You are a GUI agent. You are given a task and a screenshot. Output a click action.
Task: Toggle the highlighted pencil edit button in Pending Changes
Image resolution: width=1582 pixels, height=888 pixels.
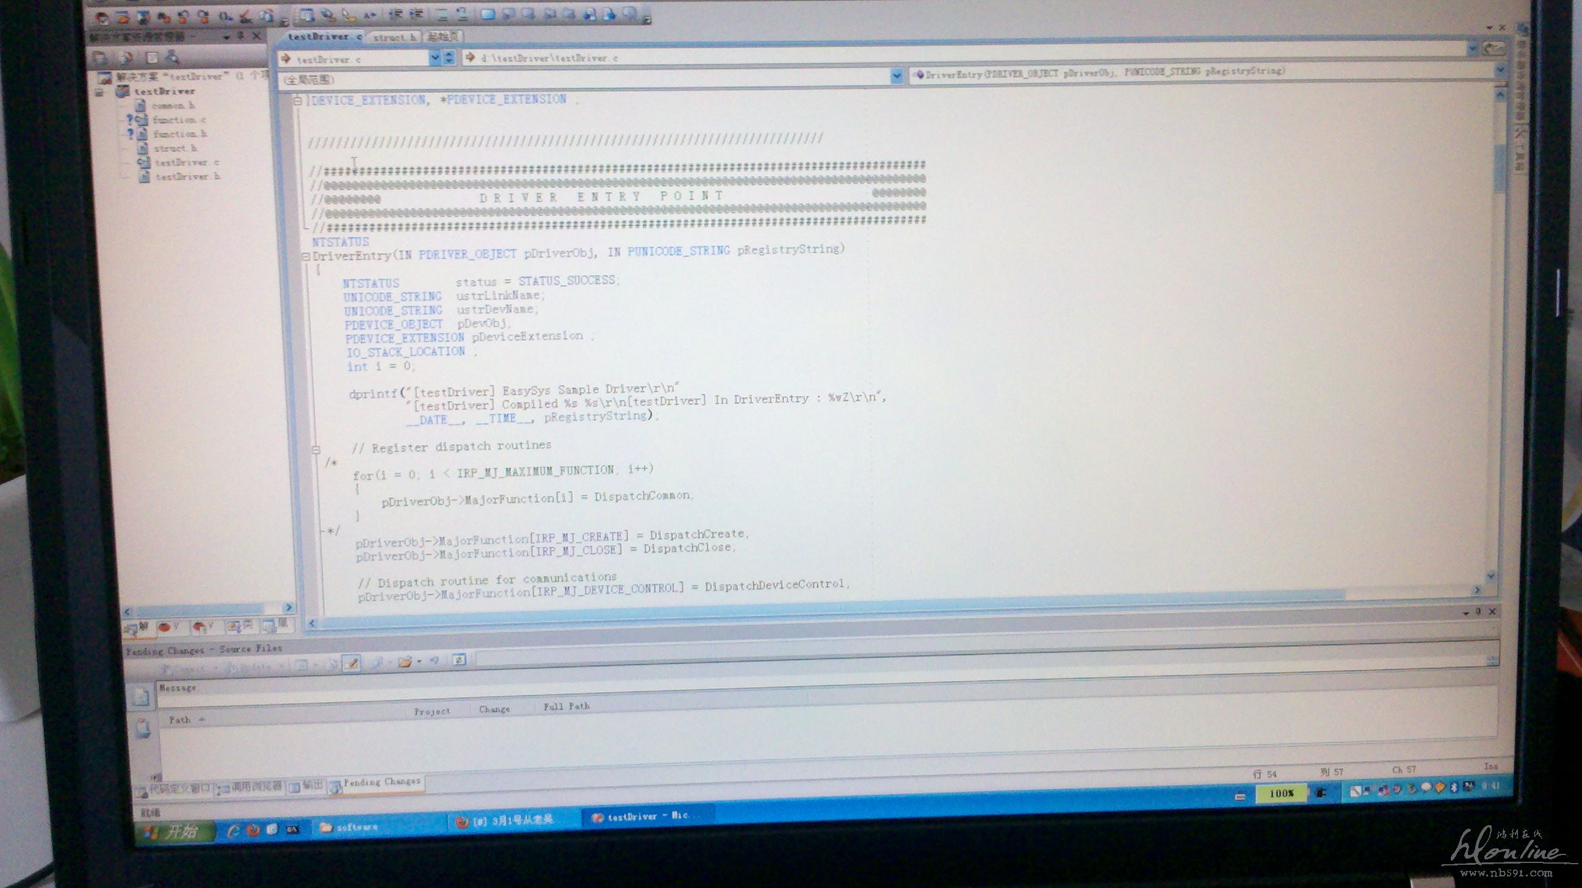[x=352, y=663]
